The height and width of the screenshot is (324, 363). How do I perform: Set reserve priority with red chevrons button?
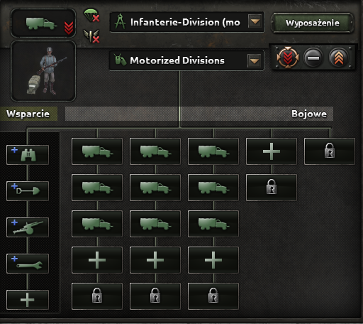tap(288, 58)
